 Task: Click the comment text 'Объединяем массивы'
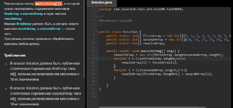116,21
